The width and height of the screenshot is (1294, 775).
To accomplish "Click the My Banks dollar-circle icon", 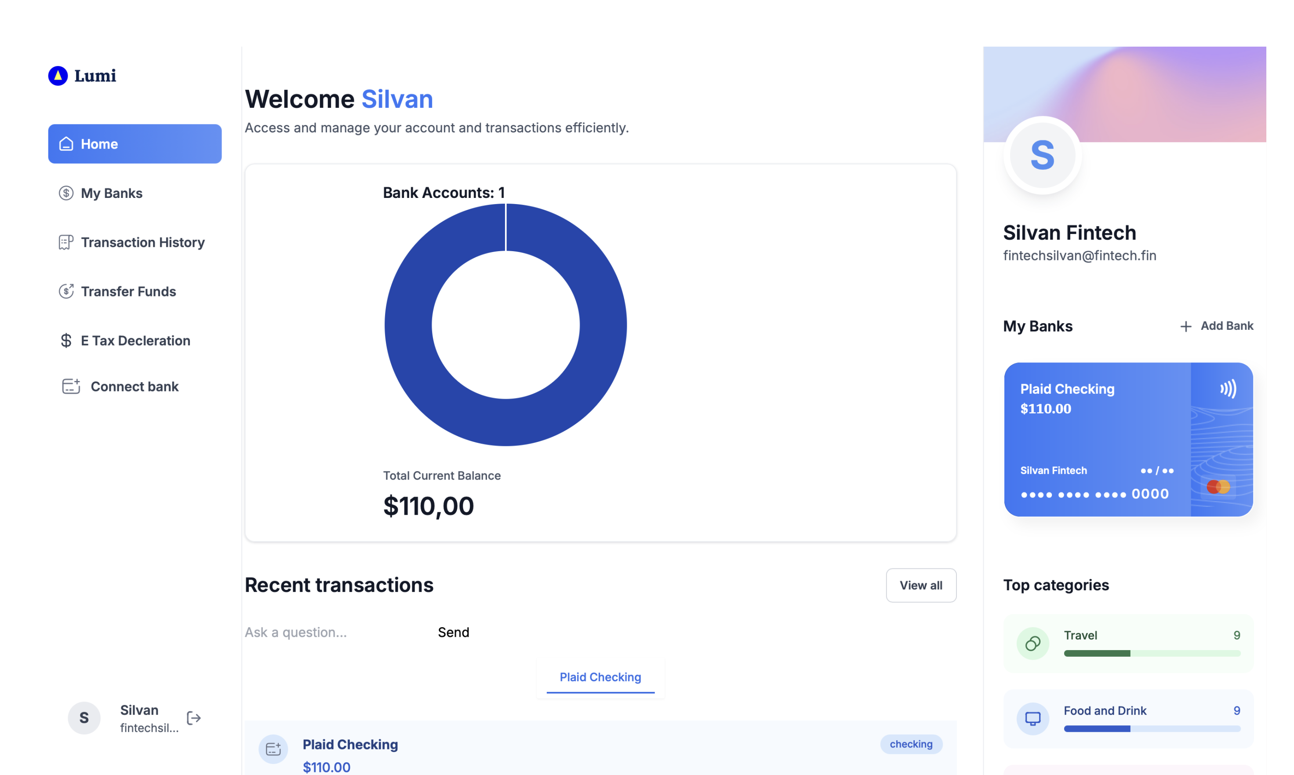I will coord(66,193).
